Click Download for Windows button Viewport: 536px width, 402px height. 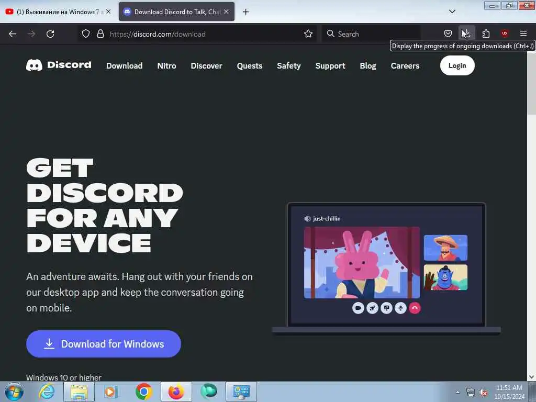click(104, 344)
